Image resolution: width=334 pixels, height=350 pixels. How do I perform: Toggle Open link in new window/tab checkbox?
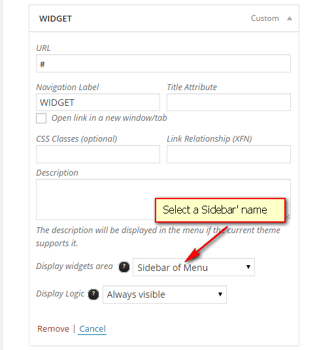(41, 118)
